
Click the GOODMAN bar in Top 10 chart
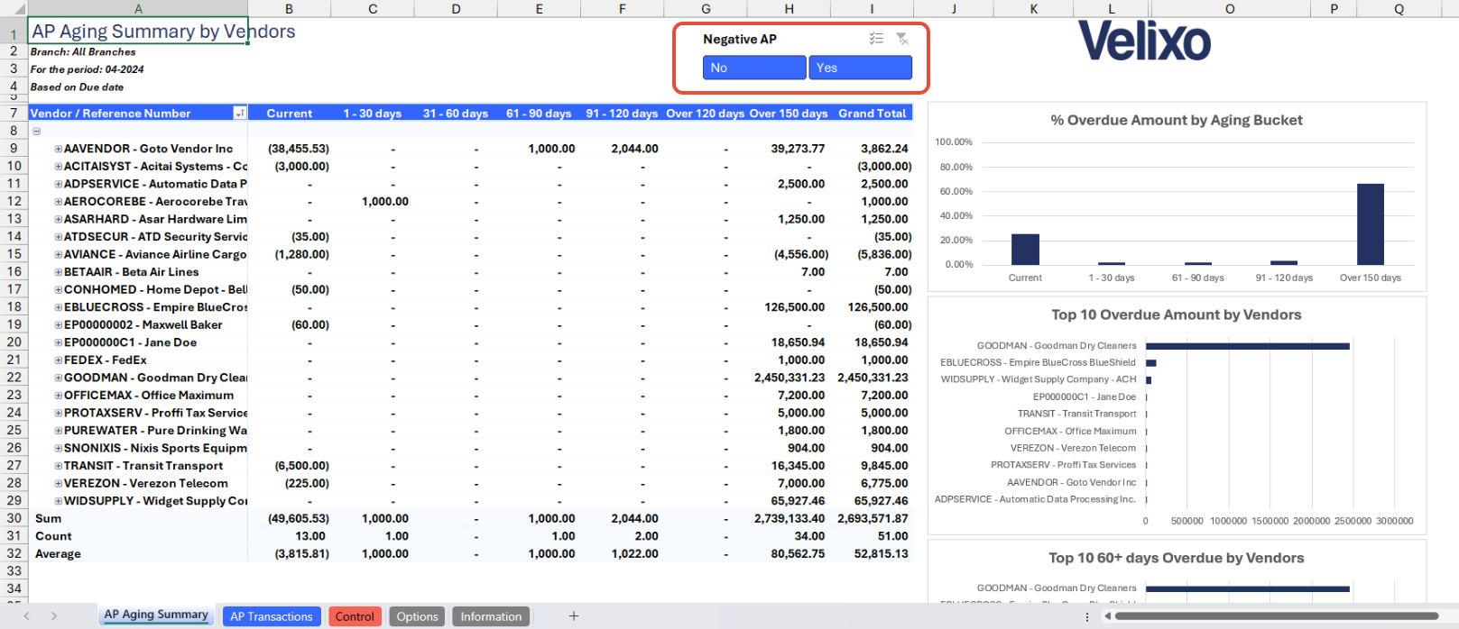point(1248,346)
